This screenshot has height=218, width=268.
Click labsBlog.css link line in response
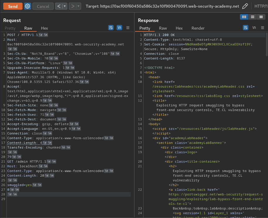tap(207, 96)
